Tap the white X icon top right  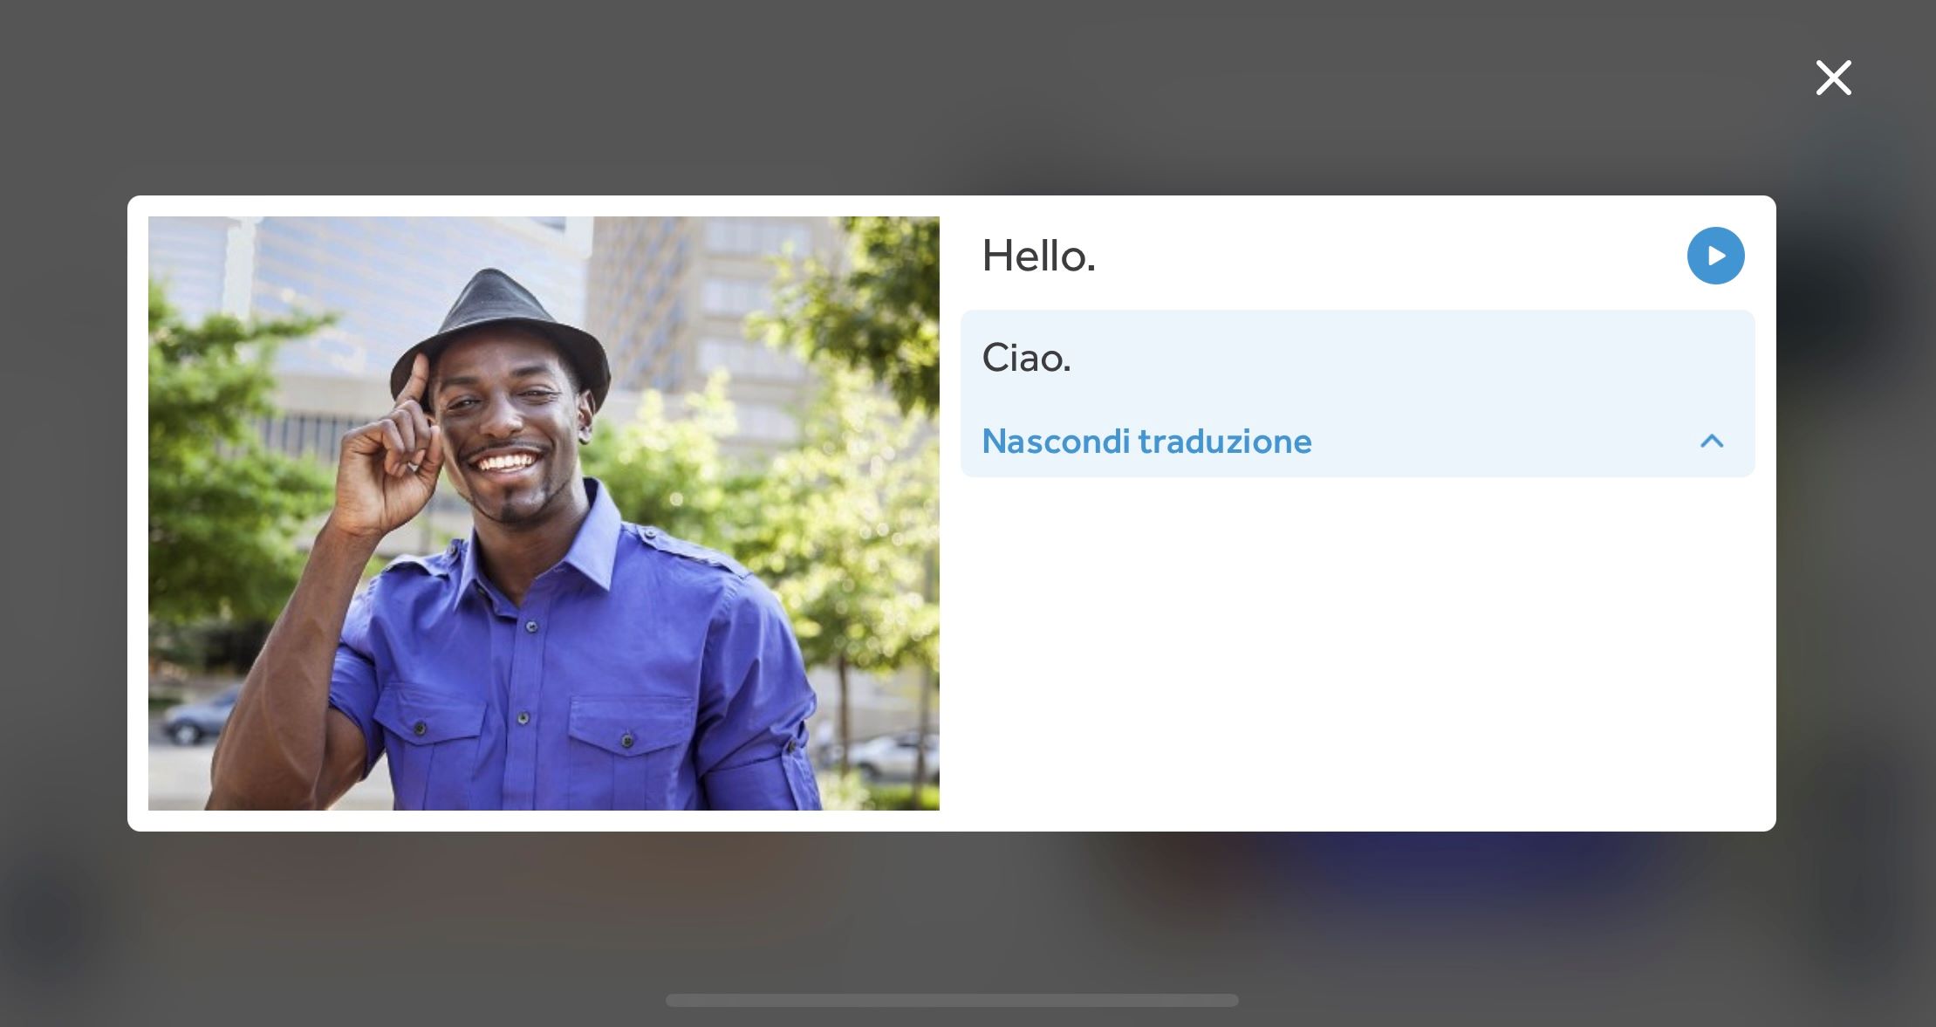click(x=1833, y=78)
